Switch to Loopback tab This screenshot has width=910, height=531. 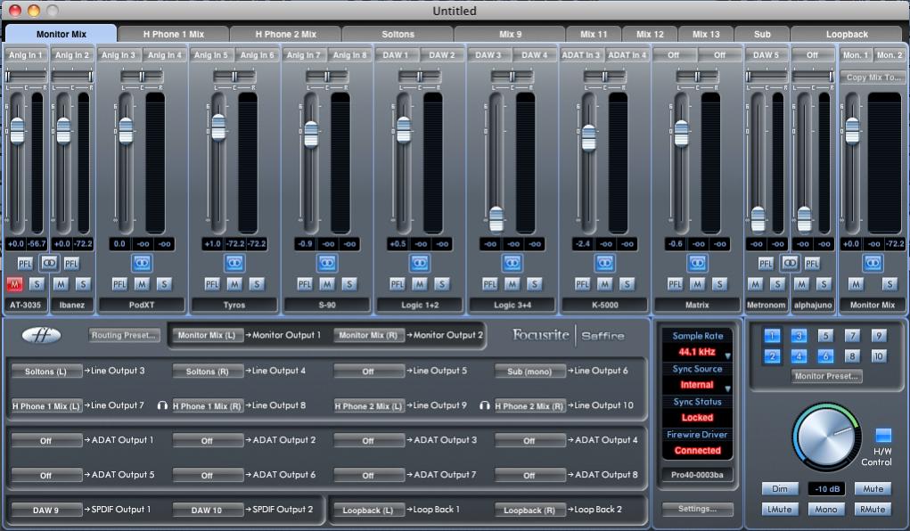[x=847, y=34]
